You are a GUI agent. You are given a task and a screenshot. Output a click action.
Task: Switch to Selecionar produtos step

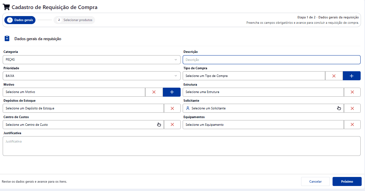(75, 20)
